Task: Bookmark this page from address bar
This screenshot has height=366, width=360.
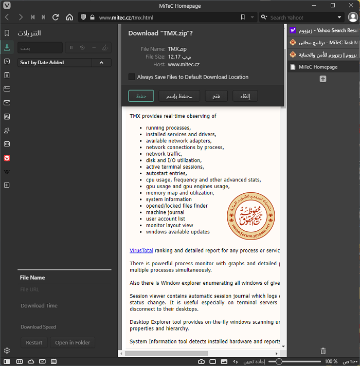Action: tap(243, 17)
